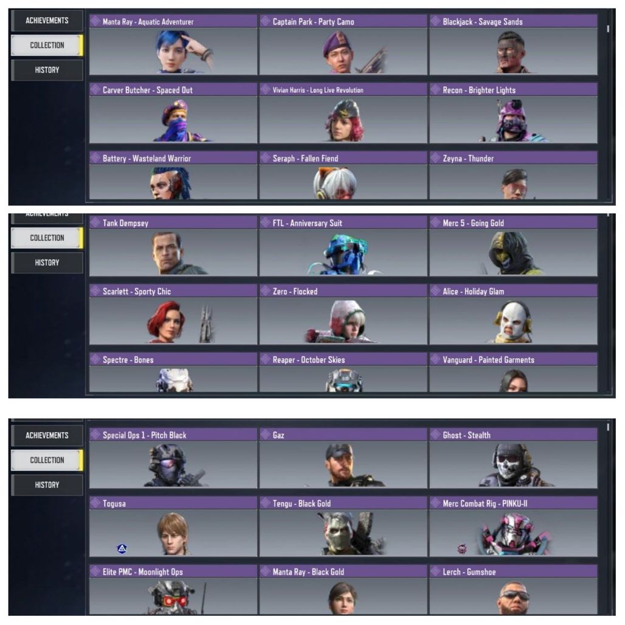Click diamond icon next to Gaz title
Viewport: 625px width, 625px height.
pyautogui.click(x=265, y=435)
